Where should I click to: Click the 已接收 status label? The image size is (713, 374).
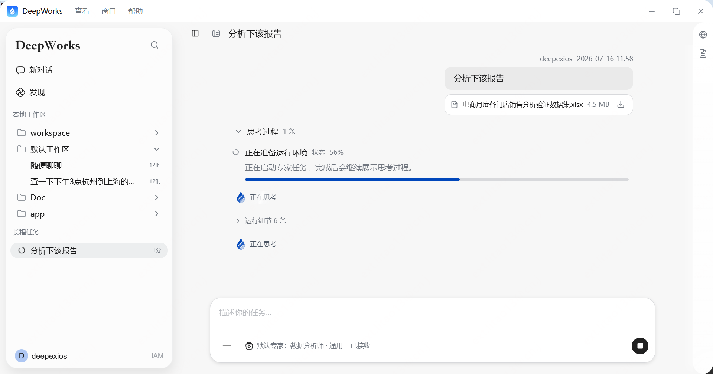(361, 346)
